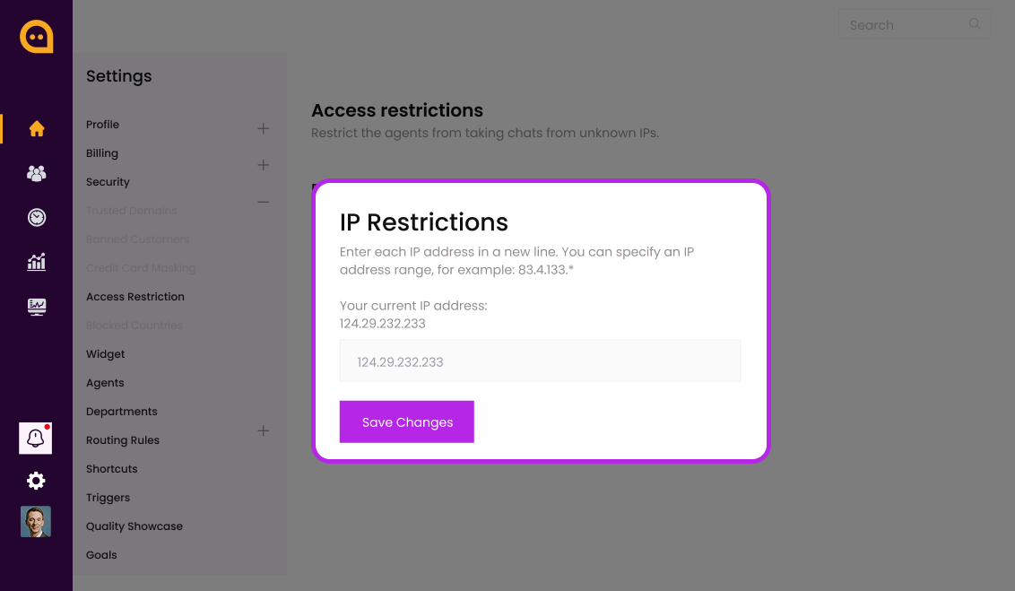Click the IP address input field
This screenshot has width=1015, height=591.
click(x=540, y=361)
